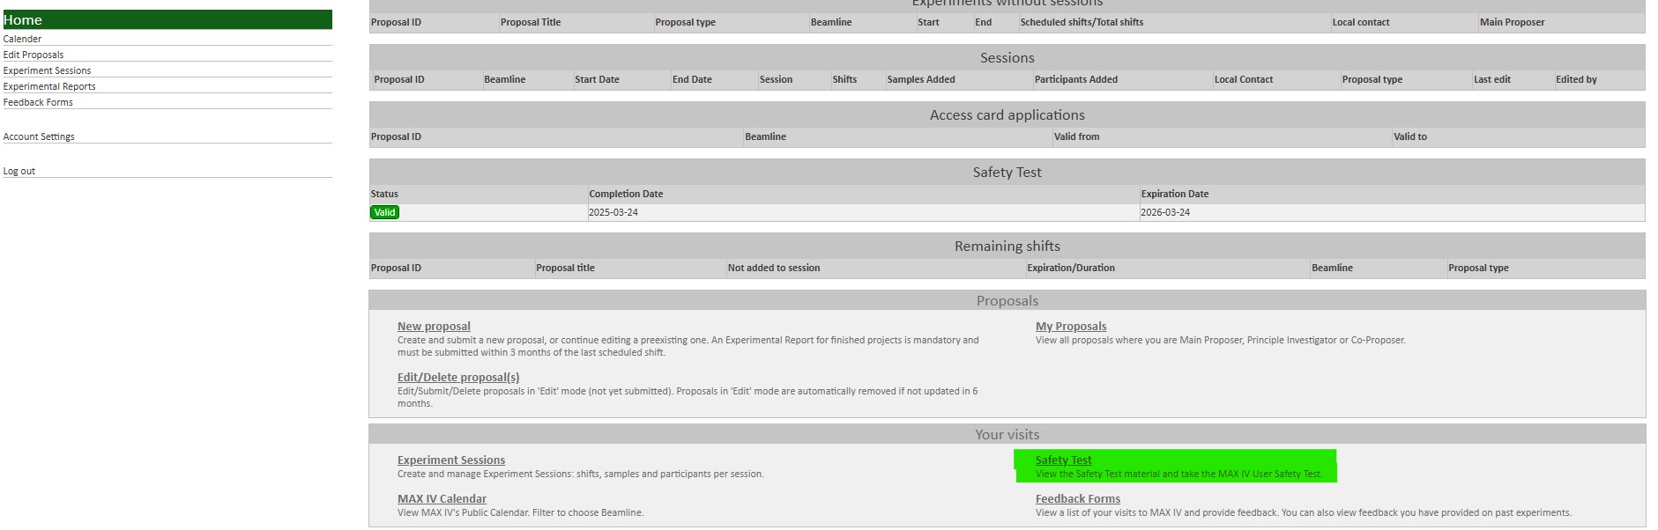Image resolution: width=1658 pixels, height=530 pixels.
Task: Open the MAX IV Calendar link
Action: pyautogui.click(x=442, y=498)
